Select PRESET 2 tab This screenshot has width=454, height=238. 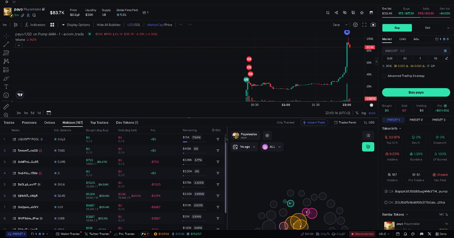[416, 120]
